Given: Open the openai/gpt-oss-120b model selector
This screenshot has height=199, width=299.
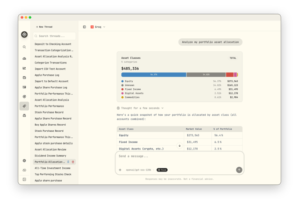Looking at the screenshot, I should [x=140, y=170].
